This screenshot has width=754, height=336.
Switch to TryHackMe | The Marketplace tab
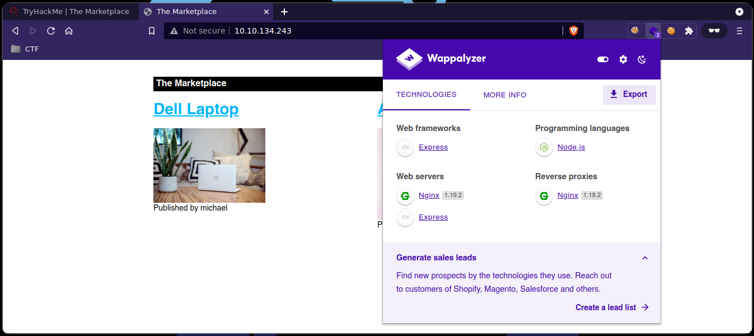click(69, 11)
